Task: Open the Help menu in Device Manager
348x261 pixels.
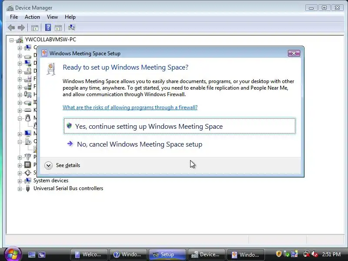Action: click(70, 17)
